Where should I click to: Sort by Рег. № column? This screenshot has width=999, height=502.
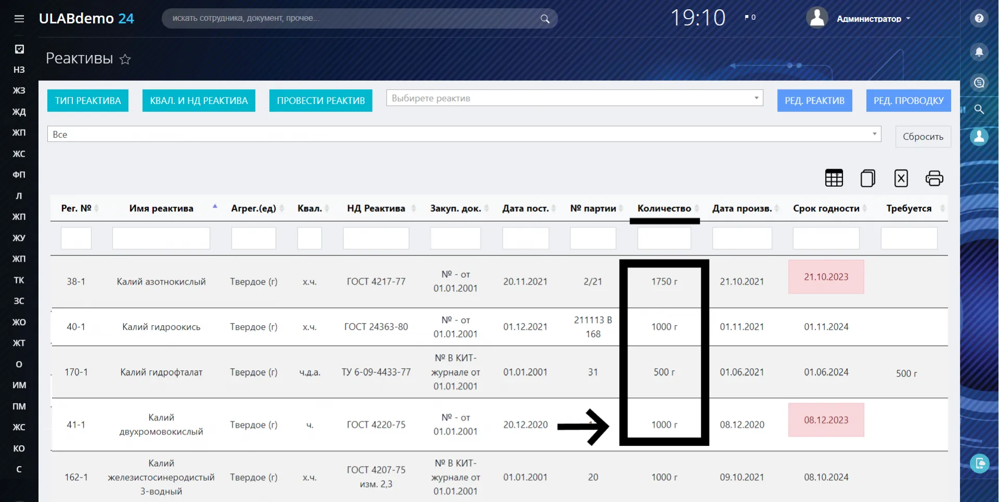coord(76,208)
